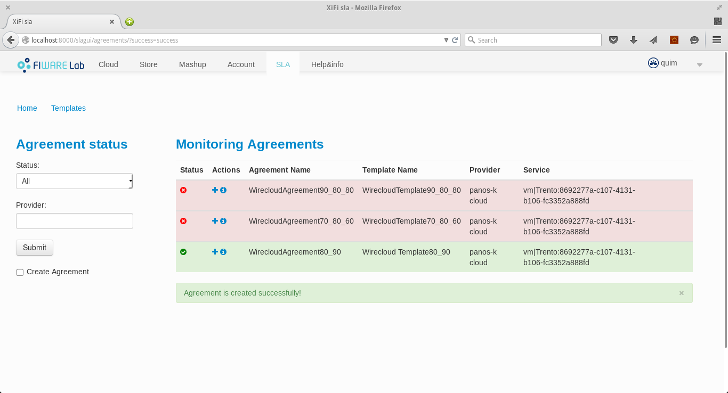Screen dimensions: 728x393
Task: Follow the Templates link
Action: 68,108
